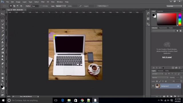Open the layer Kind filter dropdown

coord(158,74)
